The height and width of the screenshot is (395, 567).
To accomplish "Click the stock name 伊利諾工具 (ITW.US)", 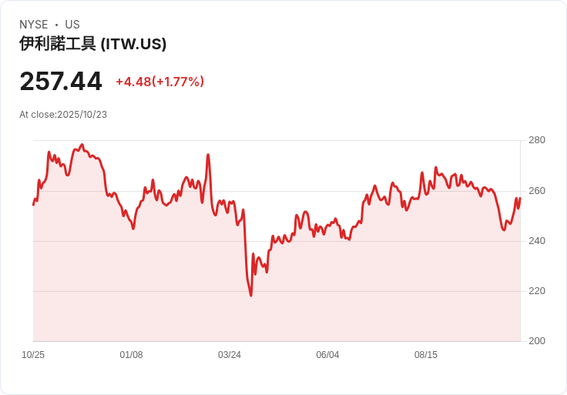I will pyautogui.click(x=93, y=44).
